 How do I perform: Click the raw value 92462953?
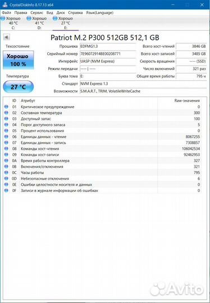(191, 155)
